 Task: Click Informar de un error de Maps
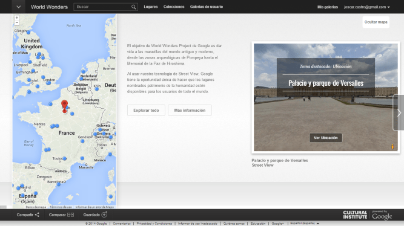point(94,207)
